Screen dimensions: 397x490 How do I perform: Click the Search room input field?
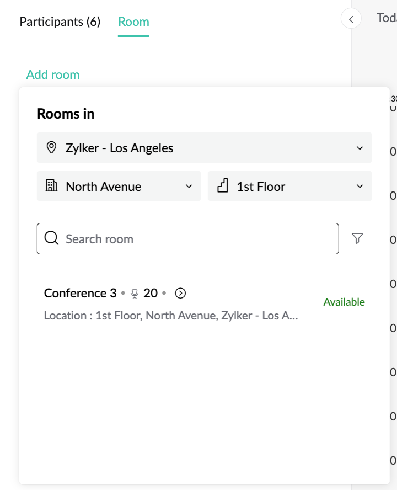[x=187, y=239]
